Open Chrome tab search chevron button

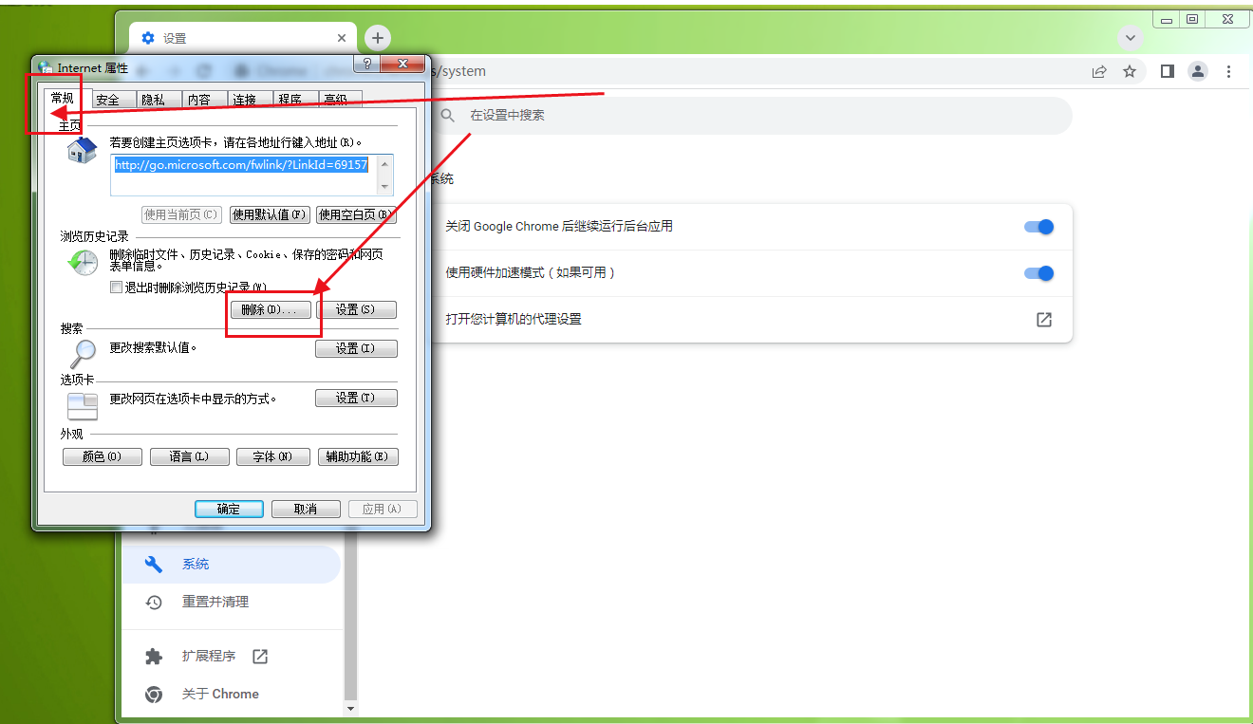click(x=1130, y=38)
